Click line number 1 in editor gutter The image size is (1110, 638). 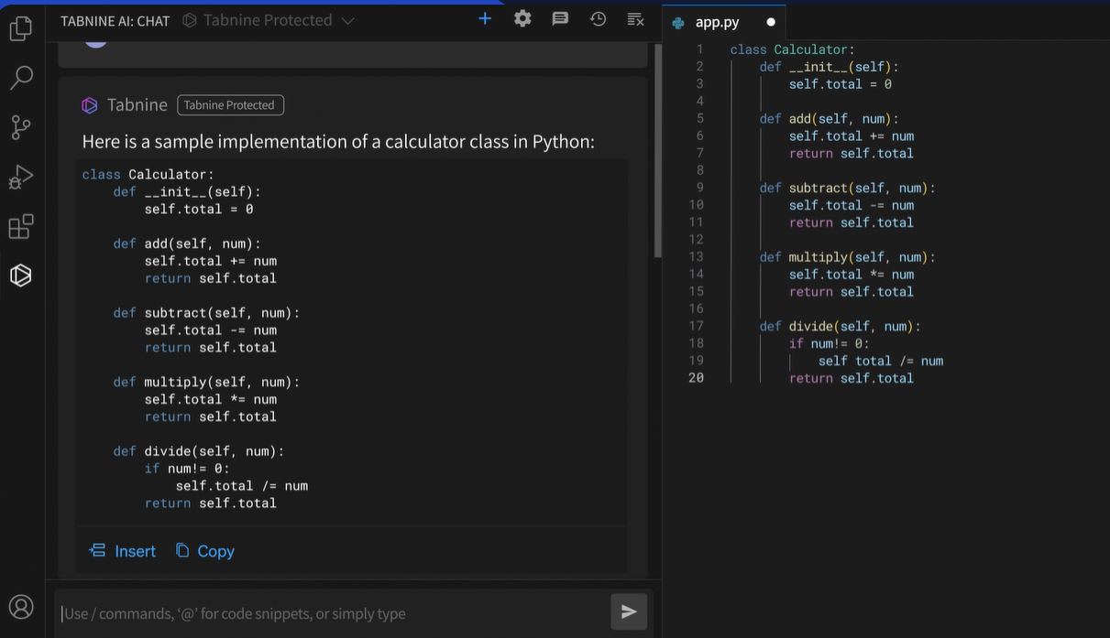tap(700, 49)
